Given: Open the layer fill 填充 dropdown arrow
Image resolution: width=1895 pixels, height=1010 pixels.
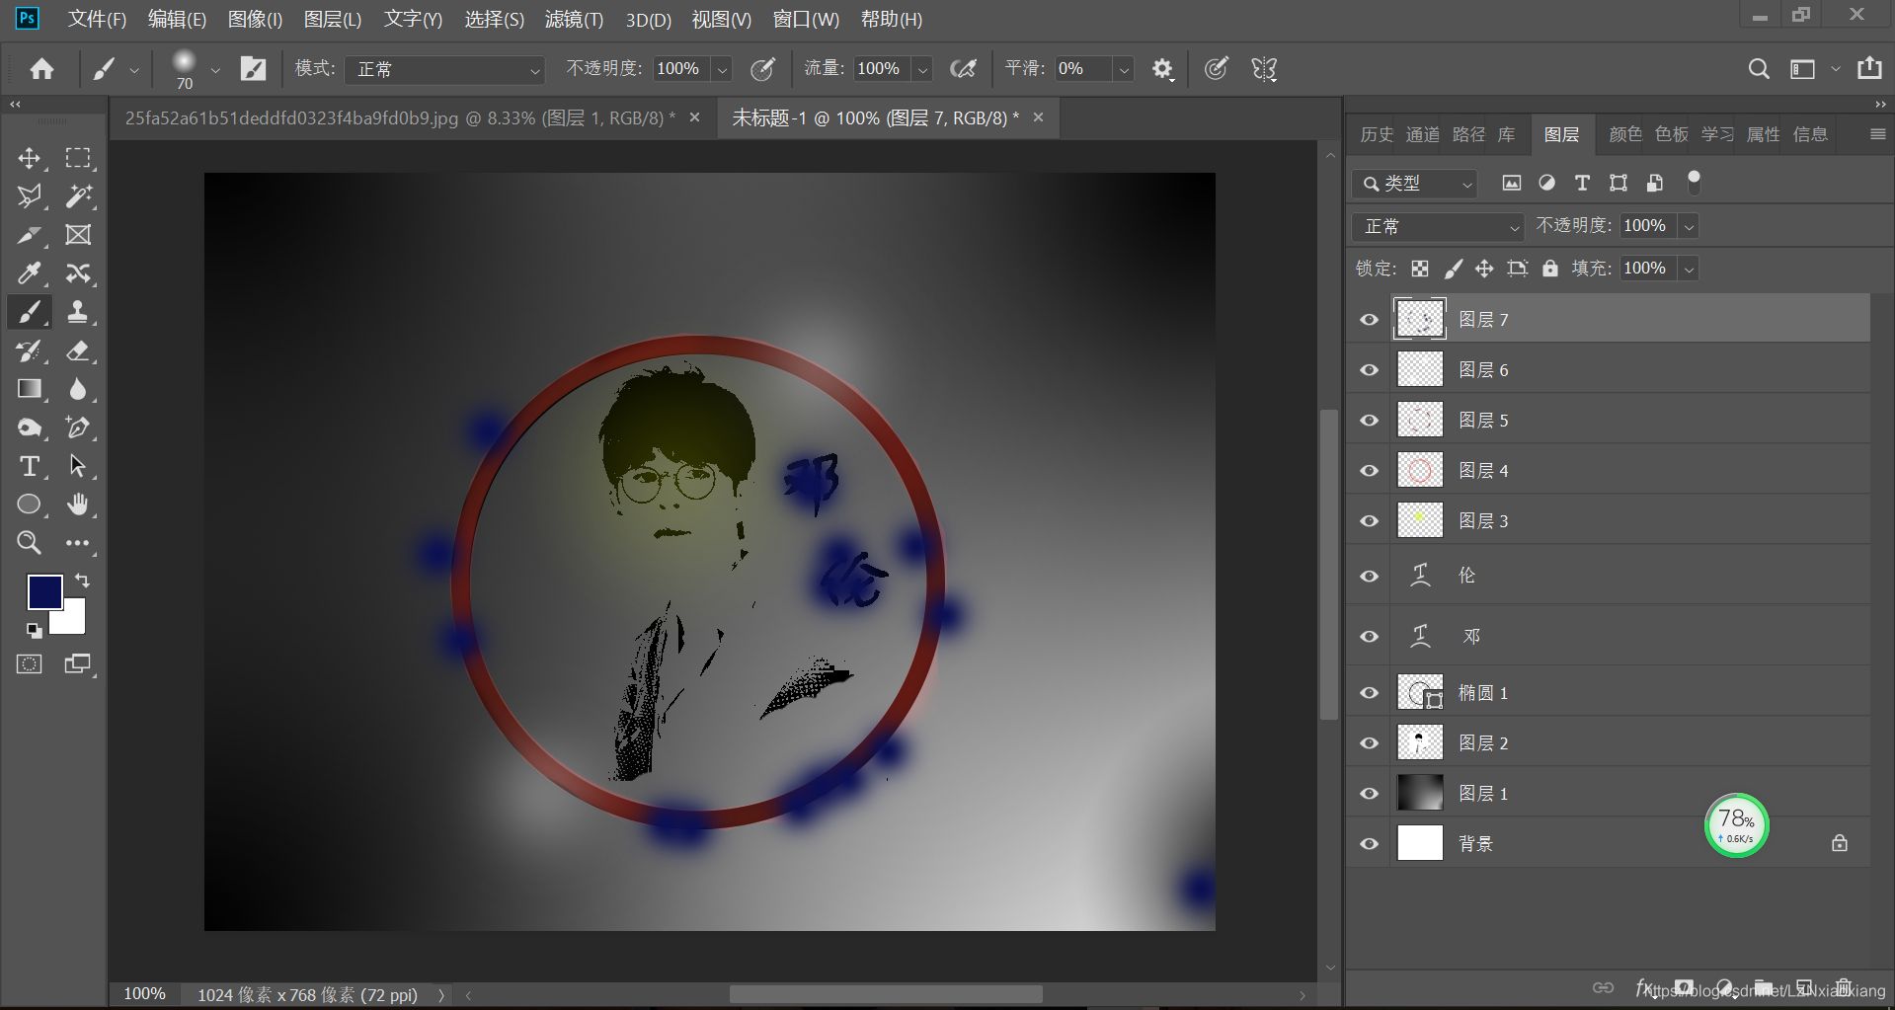Looking at the screenshot, I should tap(1690, 269).
